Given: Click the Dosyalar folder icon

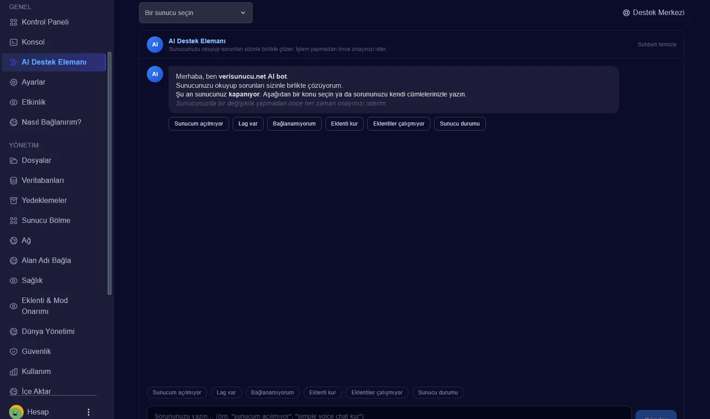Looking at the screenshot, I should point(14,161).
